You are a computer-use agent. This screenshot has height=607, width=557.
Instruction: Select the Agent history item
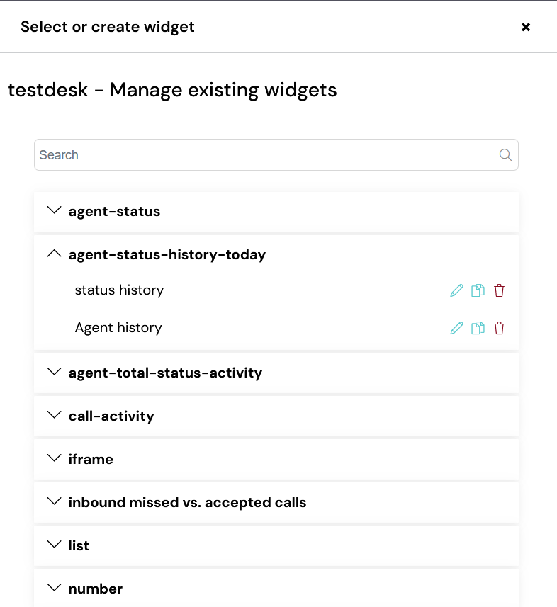point(118,328)
